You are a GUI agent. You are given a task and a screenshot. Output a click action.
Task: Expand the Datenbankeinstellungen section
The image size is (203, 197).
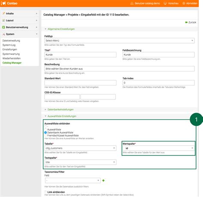(x=60, y=110)
